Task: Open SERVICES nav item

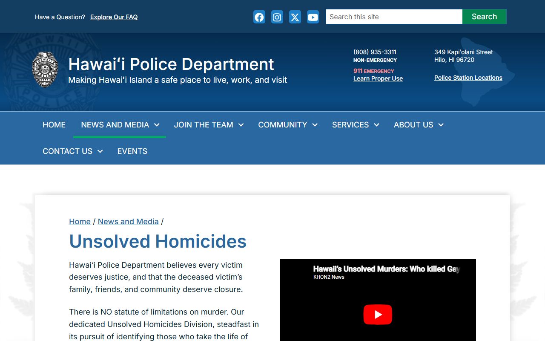Action: pos(350,125)
